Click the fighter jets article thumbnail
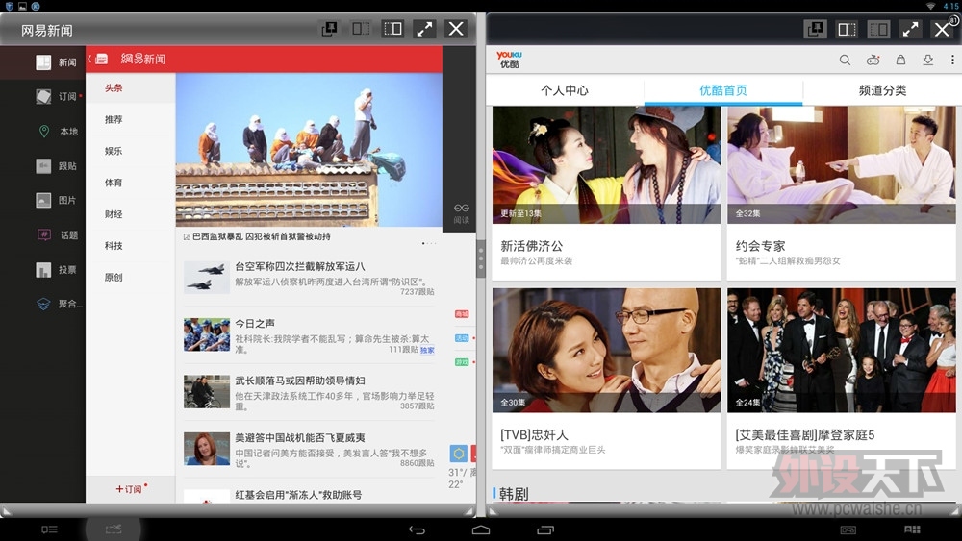Image resolution: width=962 pixels, height=541 pixels. tap(207, 277)
